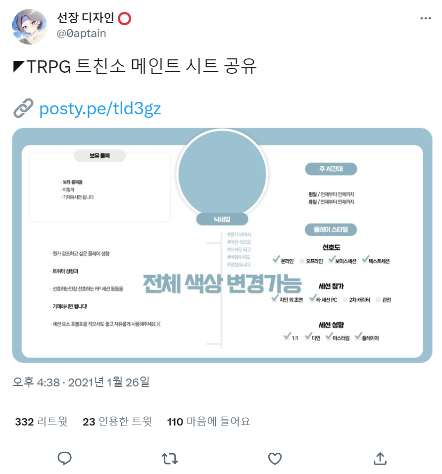Viewport: 442px width, 474px height.
Task: Click the tweet timestamp 오후 4:38
Action: click(x=36, y=382)
